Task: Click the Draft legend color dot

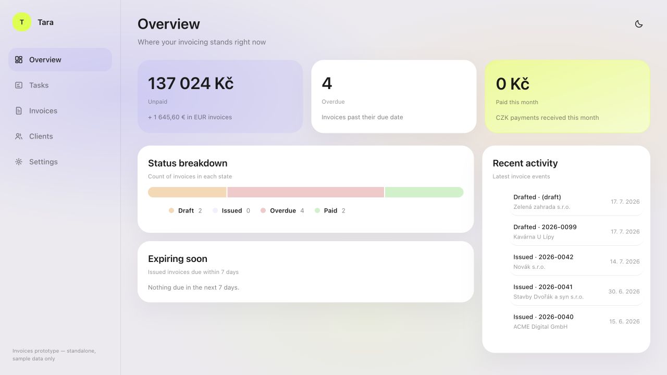Action: pyautogui.click(x=171, y=211)
